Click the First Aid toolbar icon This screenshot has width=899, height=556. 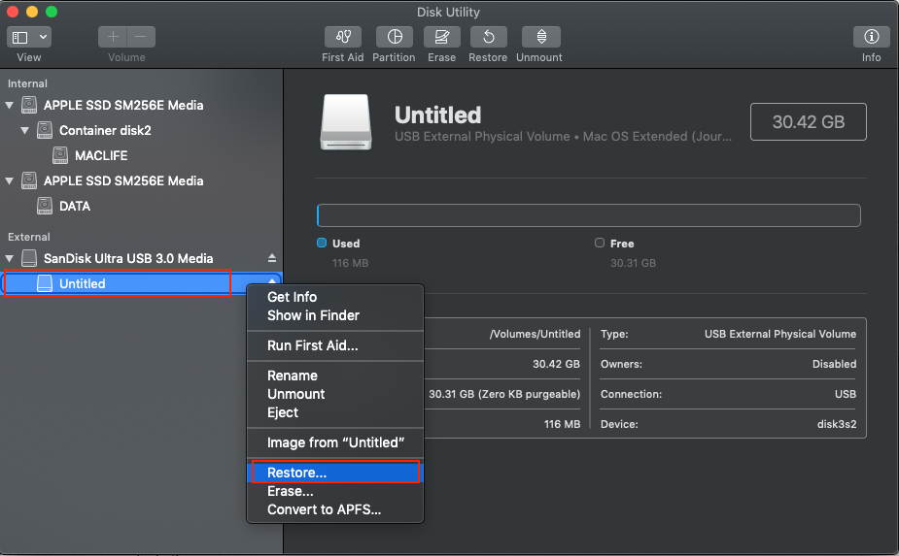pos(342,37)
